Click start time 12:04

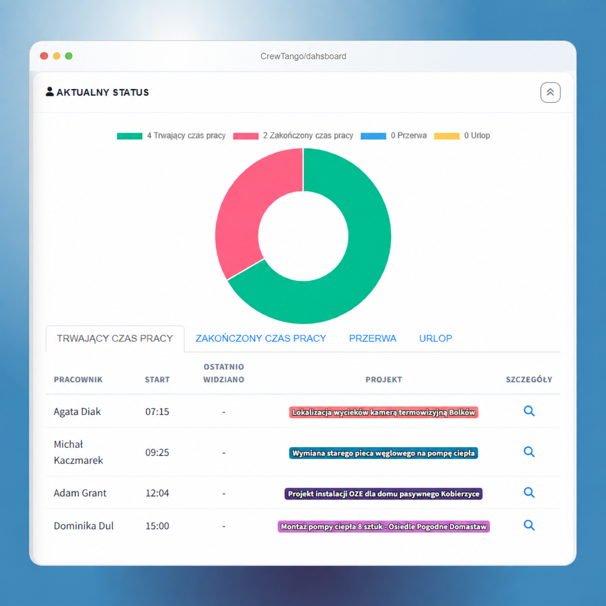point(158,493)
